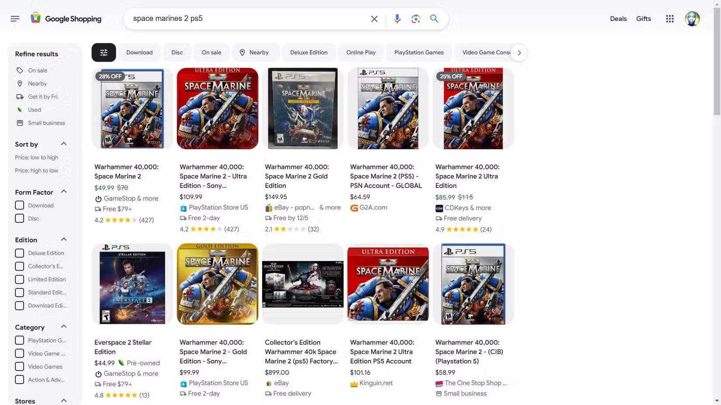
Task: Select the Disc filter chip
Action: (x=177, y=52)
